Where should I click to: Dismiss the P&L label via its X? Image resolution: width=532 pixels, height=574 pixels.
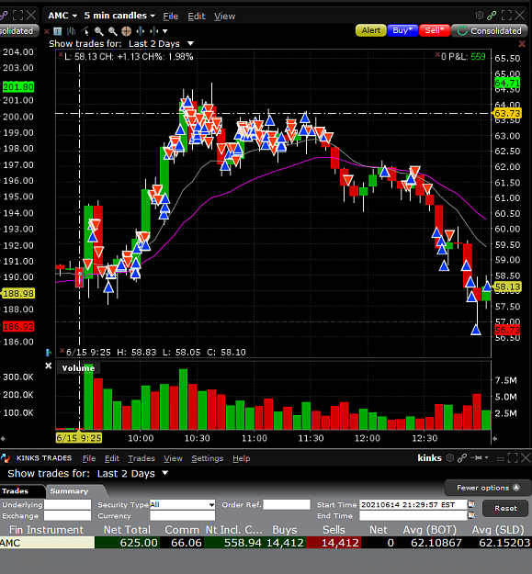tap(437, 55)
